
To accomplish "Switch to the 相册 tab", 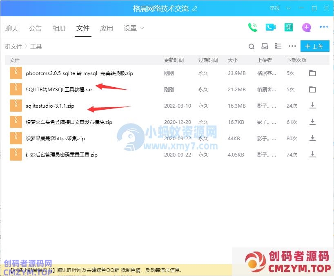I will tap(59, 28).
